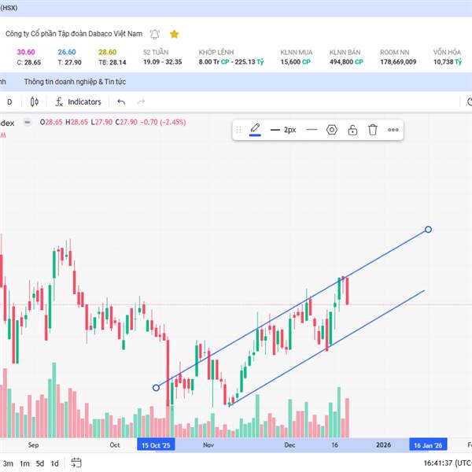This screenshot has width=472, height=472.
Task: Select the 1d time range
Action: (x=54, y=463)
